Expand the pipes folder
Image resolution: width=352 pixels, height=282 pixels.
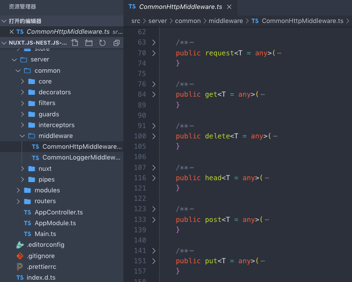click(x=22, y=179)
